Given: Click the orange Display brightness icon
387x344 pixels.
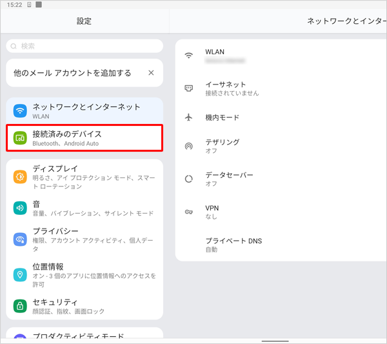Looking at the screenshot, I should [x=20, y=177].
